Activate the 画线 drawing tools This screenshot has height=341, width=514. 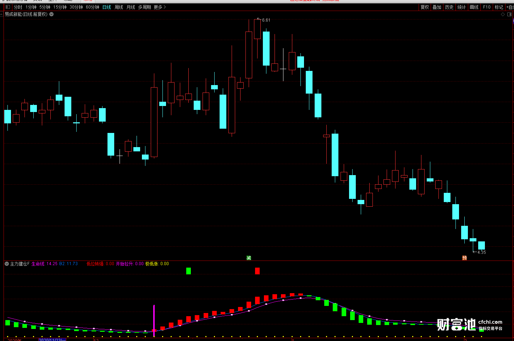pos(474,7)
